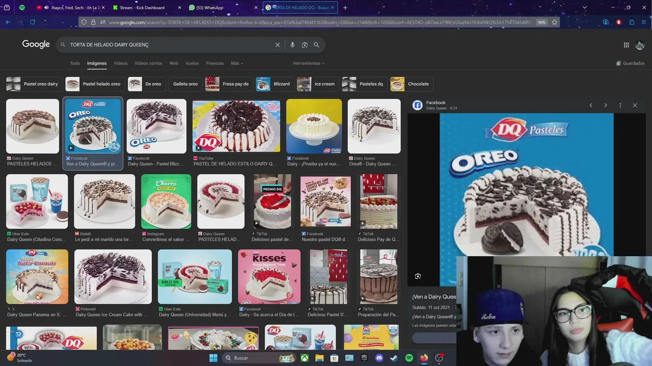Screen dimensions: 652x366
Task: Bookmark this page with star icon
Action: 555,22
